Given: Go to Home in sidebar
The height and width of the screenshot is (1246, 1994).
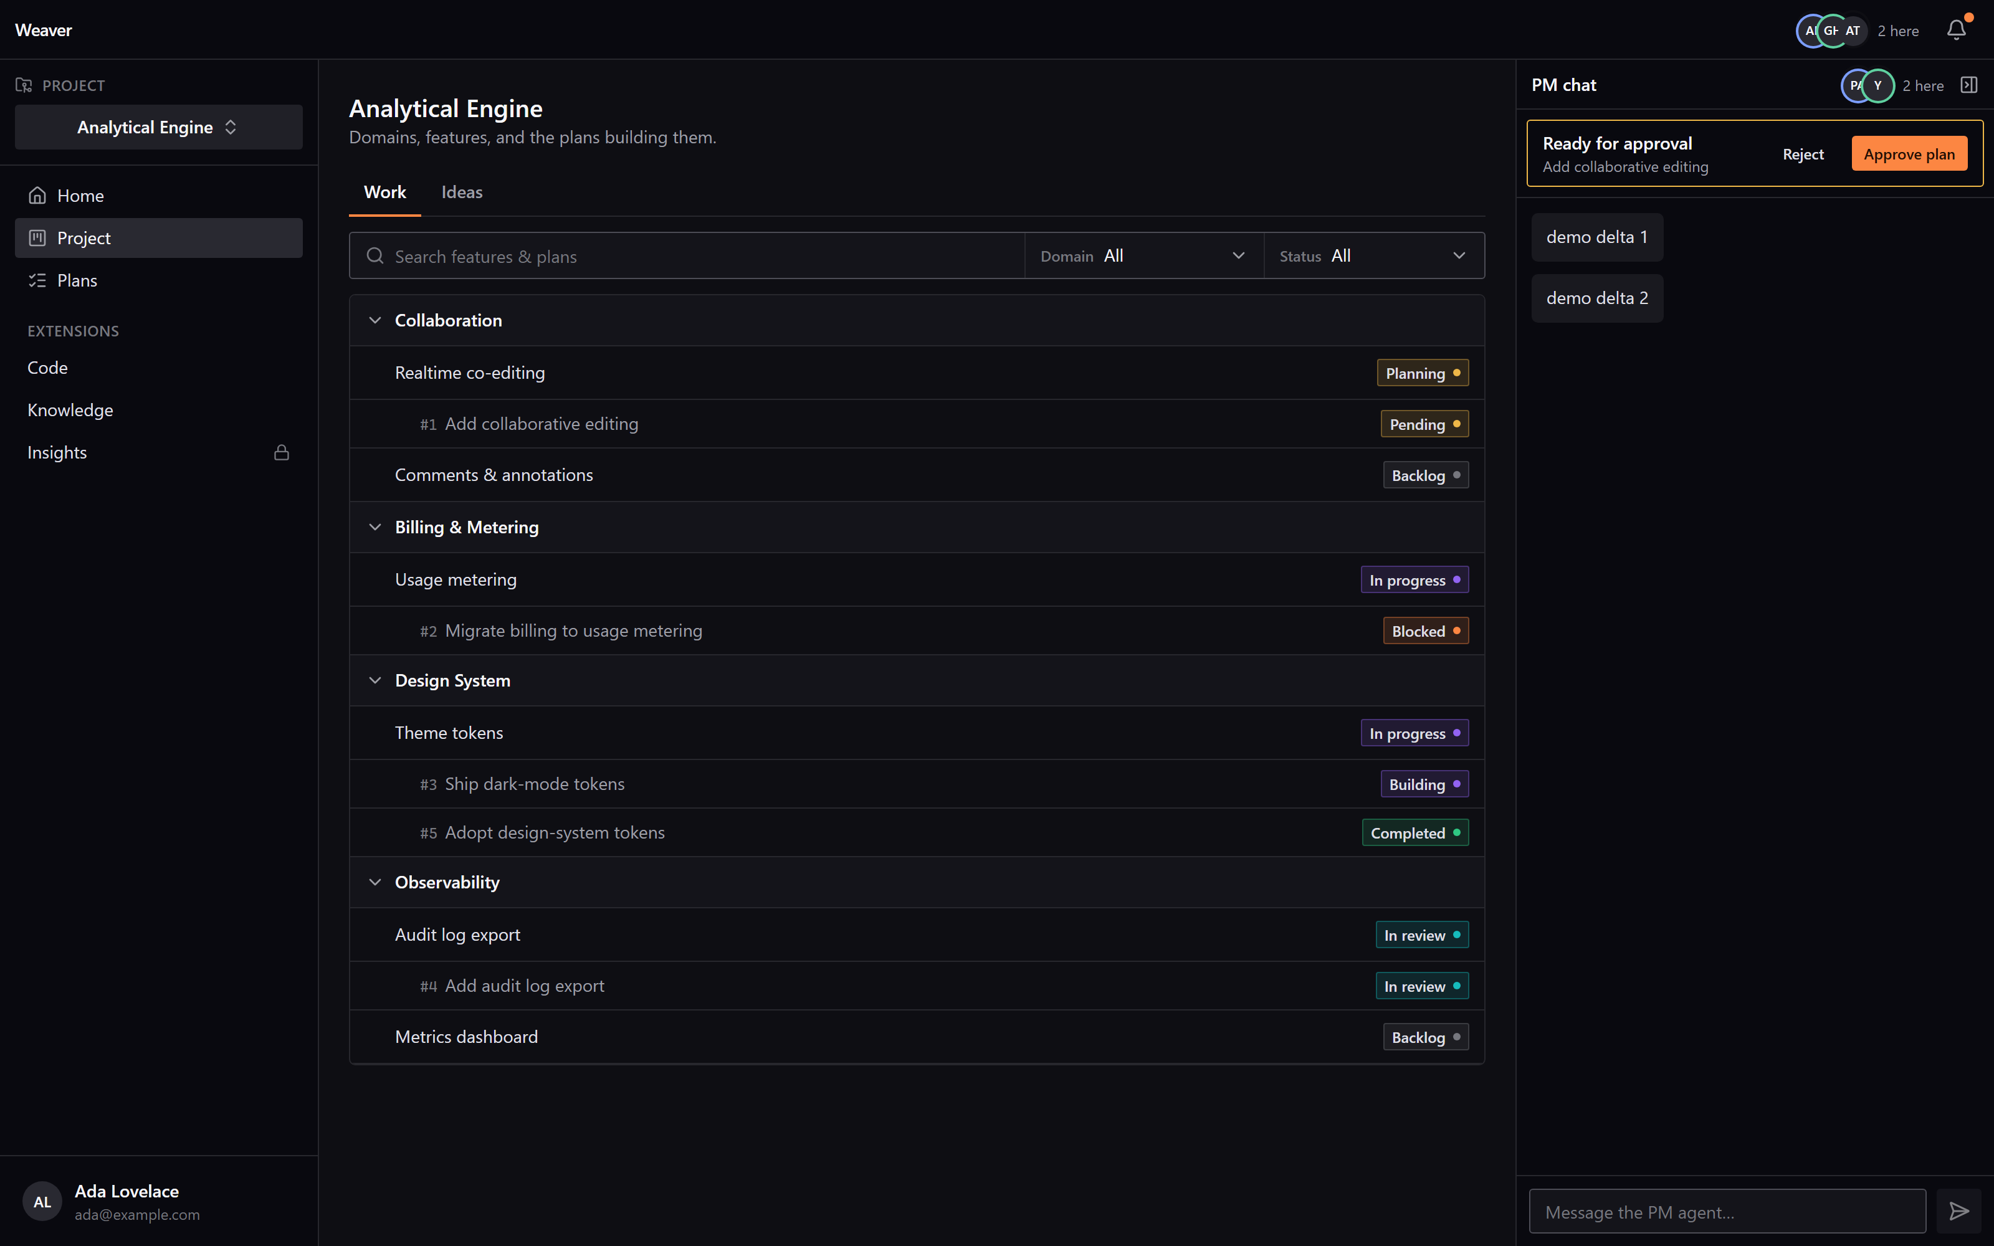Looking at the screenshot, I should point(158,195).
